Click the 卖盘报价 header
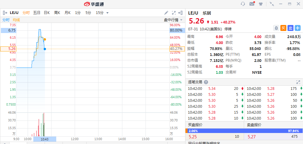This screenshot has width=303, height=144. tap(254, 125)
